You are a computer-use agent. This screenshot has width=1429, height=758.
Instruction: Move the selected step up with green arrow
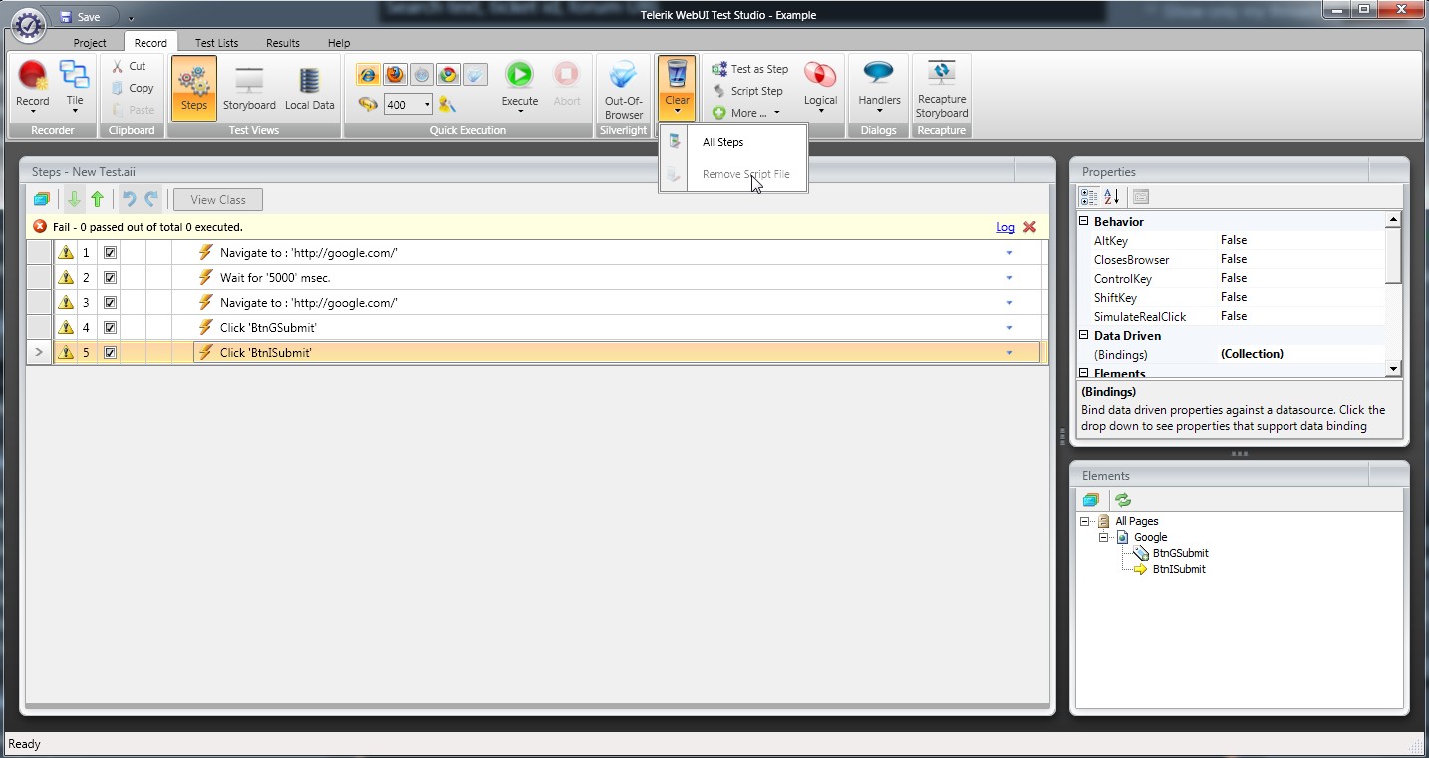[x=97, y=199]
